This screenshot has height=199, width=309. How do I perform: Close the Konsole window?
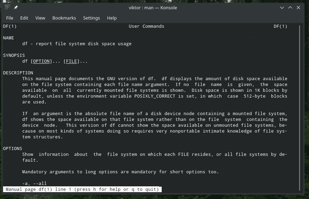(298, 7)
